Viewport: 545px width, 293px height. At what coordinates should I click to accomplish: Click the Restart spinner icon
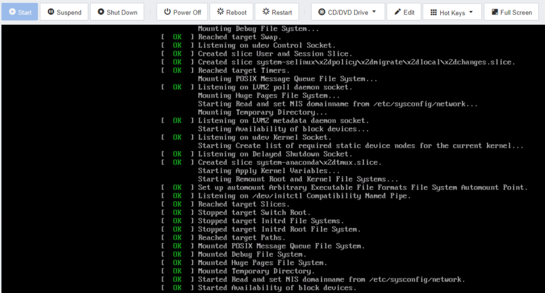pyautogui.click(x=266, y=12)
